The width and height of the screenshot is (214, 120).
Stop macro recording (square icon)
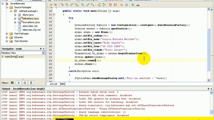pos(126,5)
